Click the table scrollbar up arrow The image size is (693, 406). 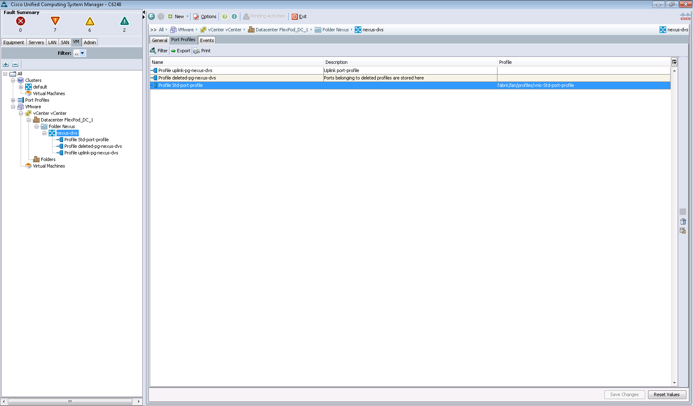pyautogui.click(x=674, y=71)
